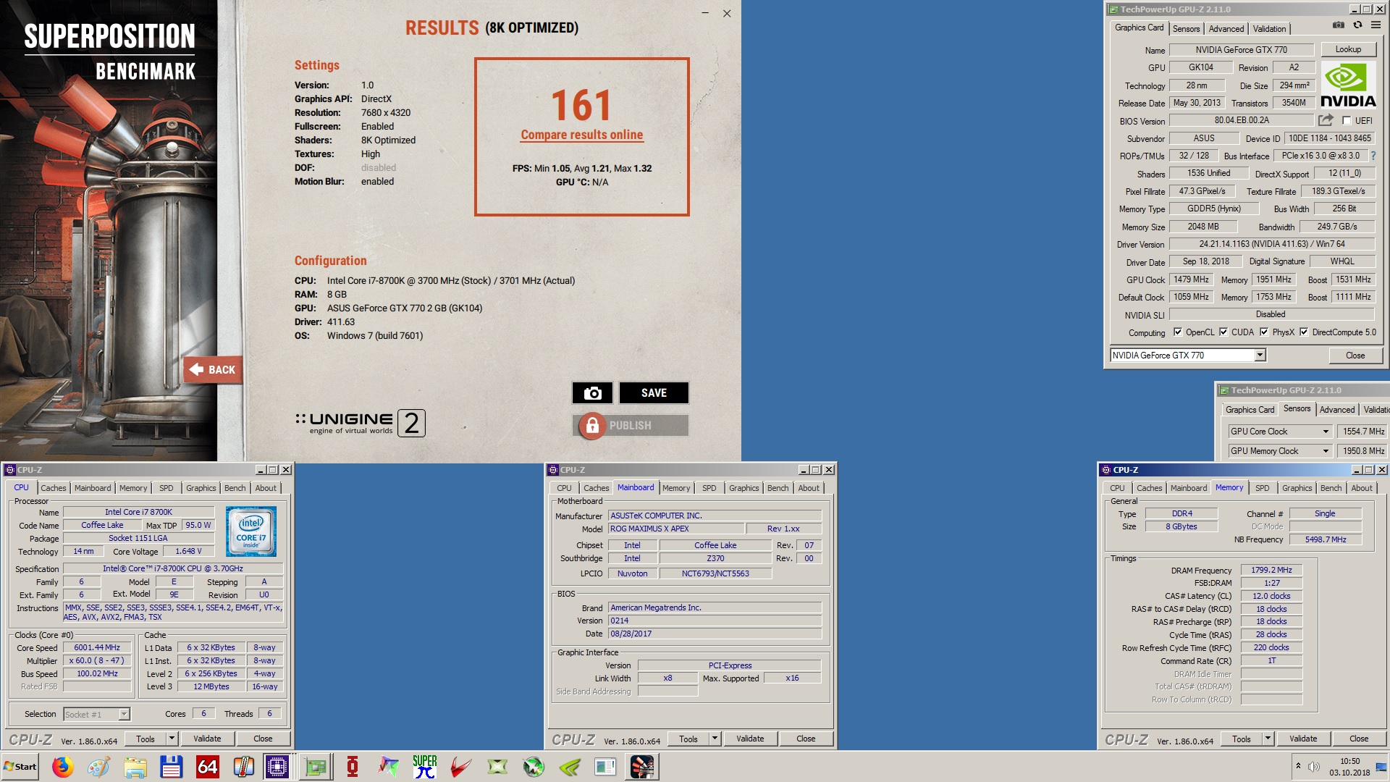Show hidden system tray icons arrow

pyautogui.click(x=1298, y=766)
